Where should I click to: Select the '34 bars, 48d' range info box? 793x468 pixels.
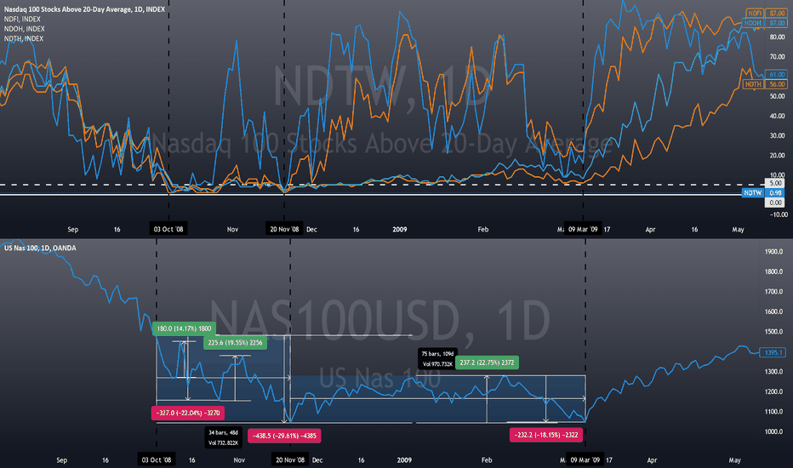pos(223,438)
